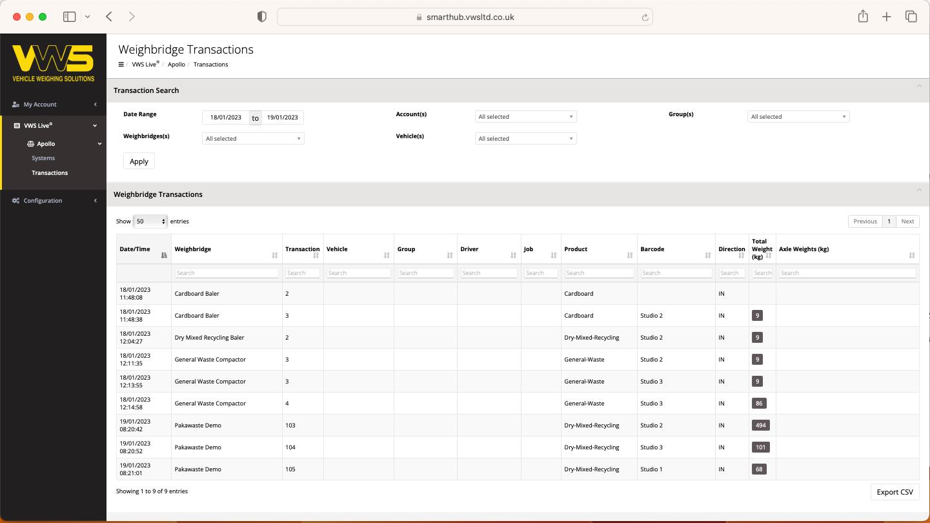Click the hamburger menu icon in breadcrumb

(121, 65)
